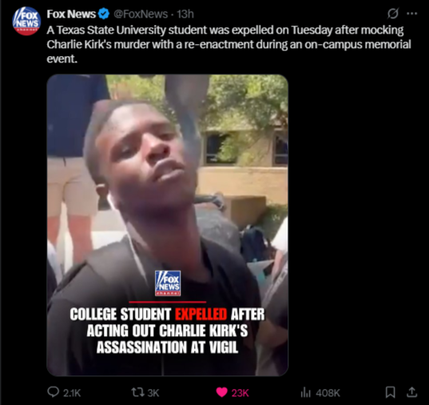Screen dimensions: 429x405
Task: Open the share post upload icon
Action: (411, 392)
